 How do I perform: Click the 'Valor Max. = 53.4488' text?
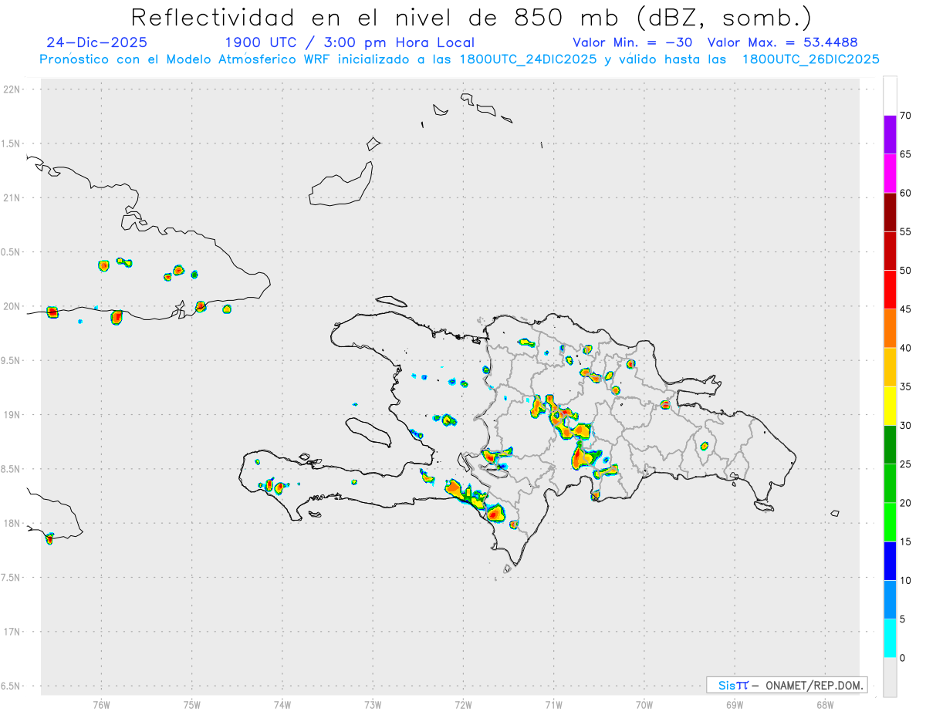[782, 42]
